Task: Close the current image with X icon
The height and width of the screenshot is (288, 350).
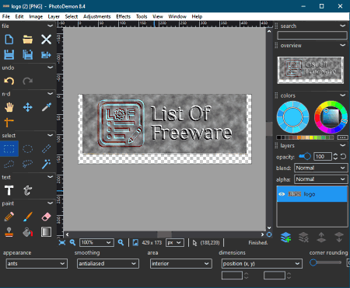Action: coord(46,40)
